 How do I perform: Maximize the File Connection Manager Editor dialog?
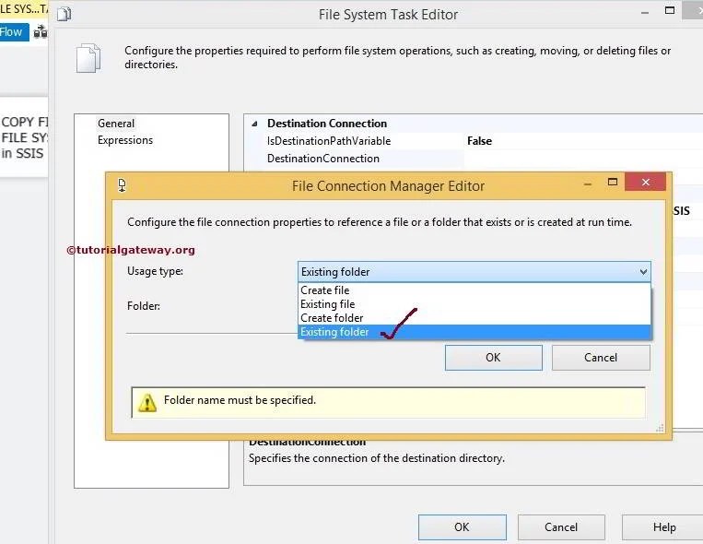coord(613,182)
